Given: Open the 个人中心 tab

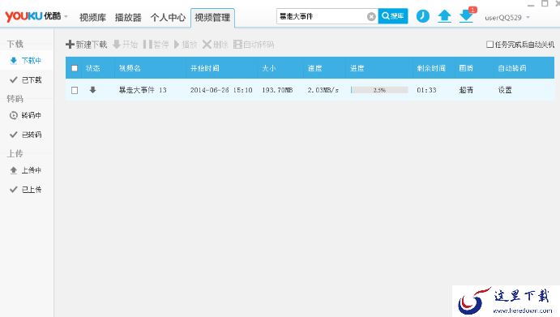Looking at the screenshot, I should pos(168,17).
